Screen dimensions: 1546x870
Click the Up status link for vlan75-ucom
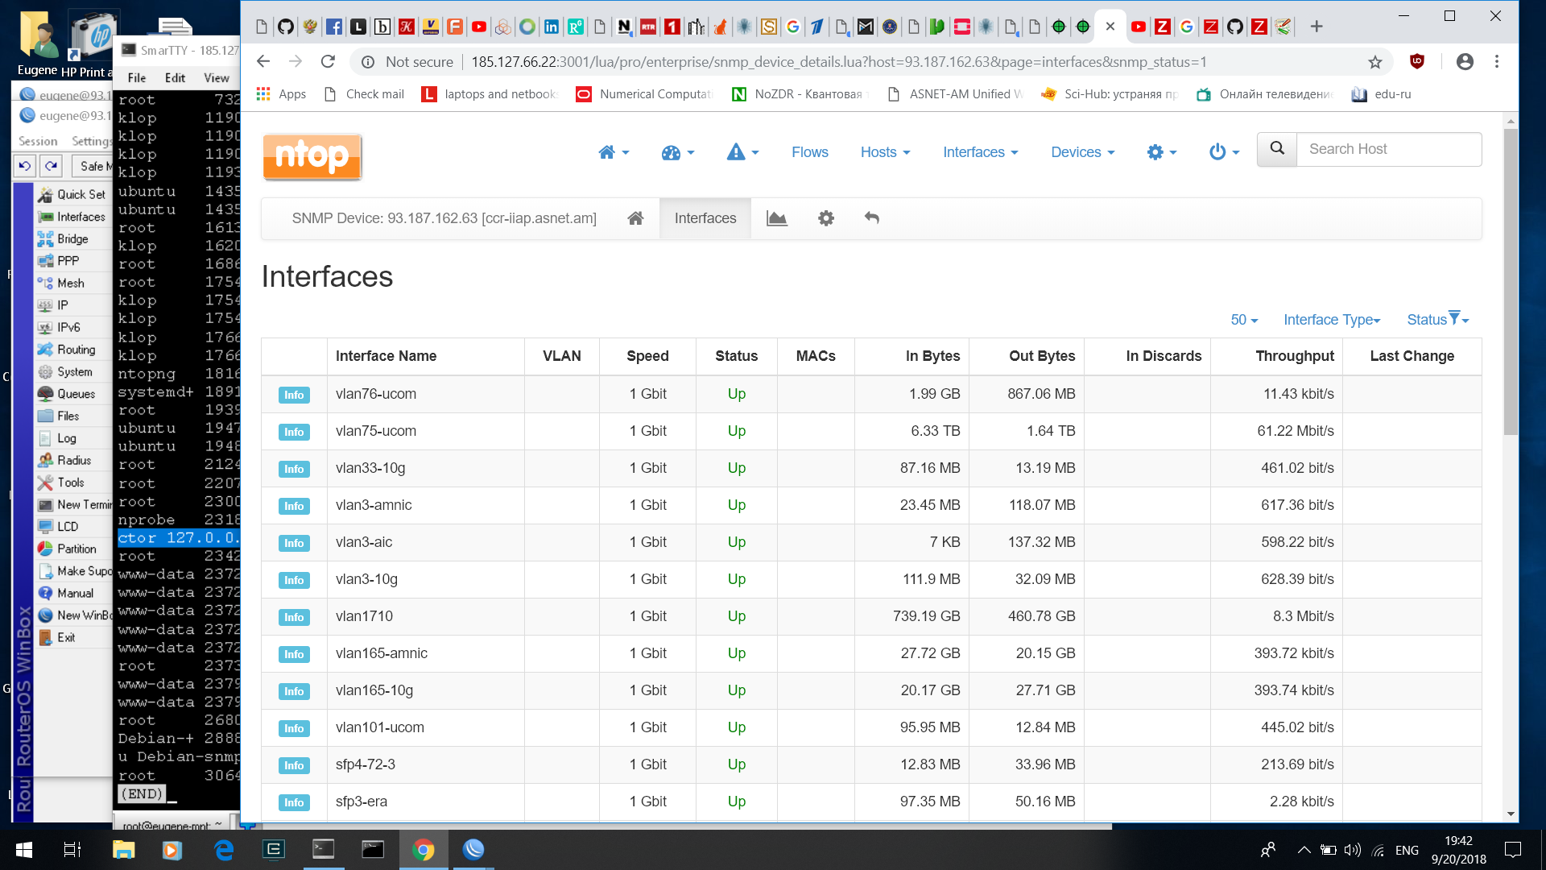click(736, 431)
